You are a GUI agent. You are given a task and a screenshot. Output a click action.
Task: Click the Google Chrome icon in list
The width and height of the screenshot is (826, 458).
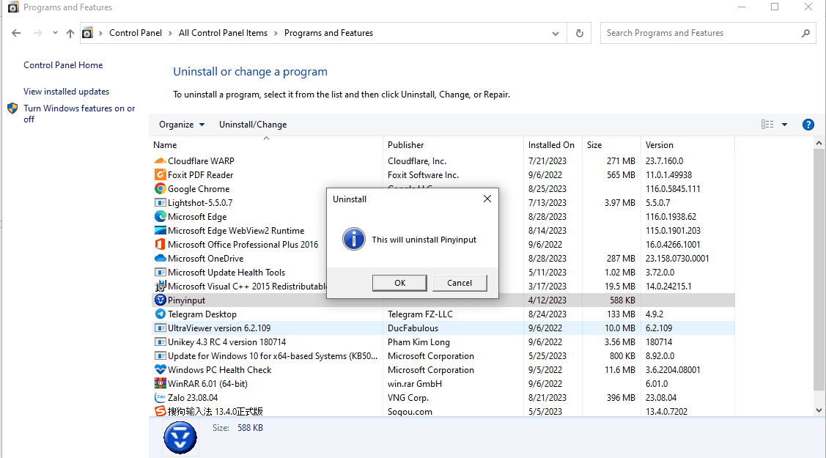[160, 189]
